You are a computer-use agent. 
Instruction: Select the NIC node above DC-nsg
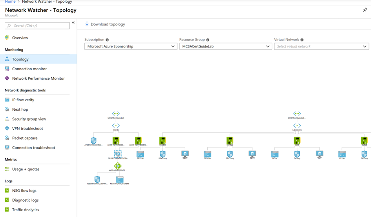coord(297,140)
